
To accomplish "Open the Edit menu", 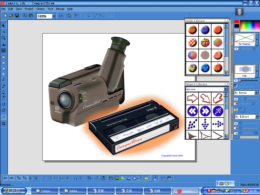I will (x=11, y=9).
